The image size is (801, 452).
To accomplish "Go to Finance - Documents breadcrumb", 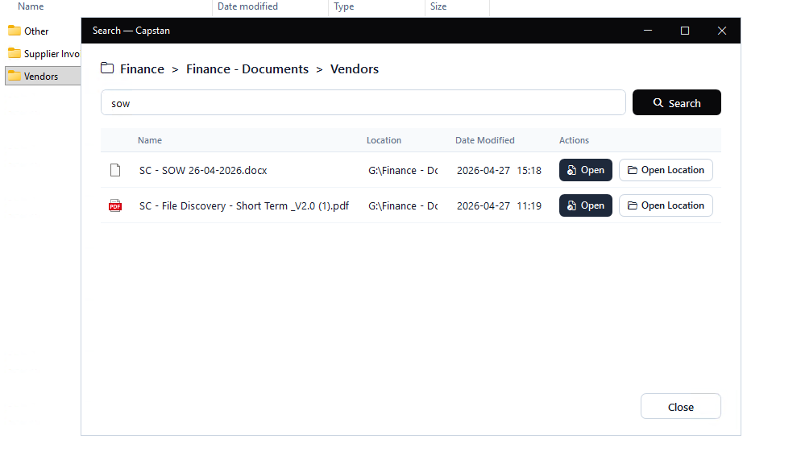I will (247, 69).
